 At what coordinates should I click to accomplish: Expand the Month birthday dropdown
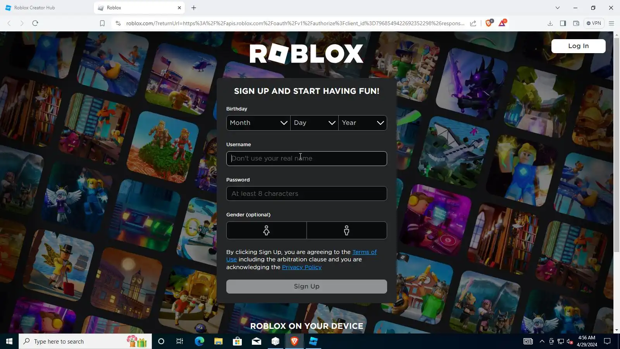click(x=258, y=123)
